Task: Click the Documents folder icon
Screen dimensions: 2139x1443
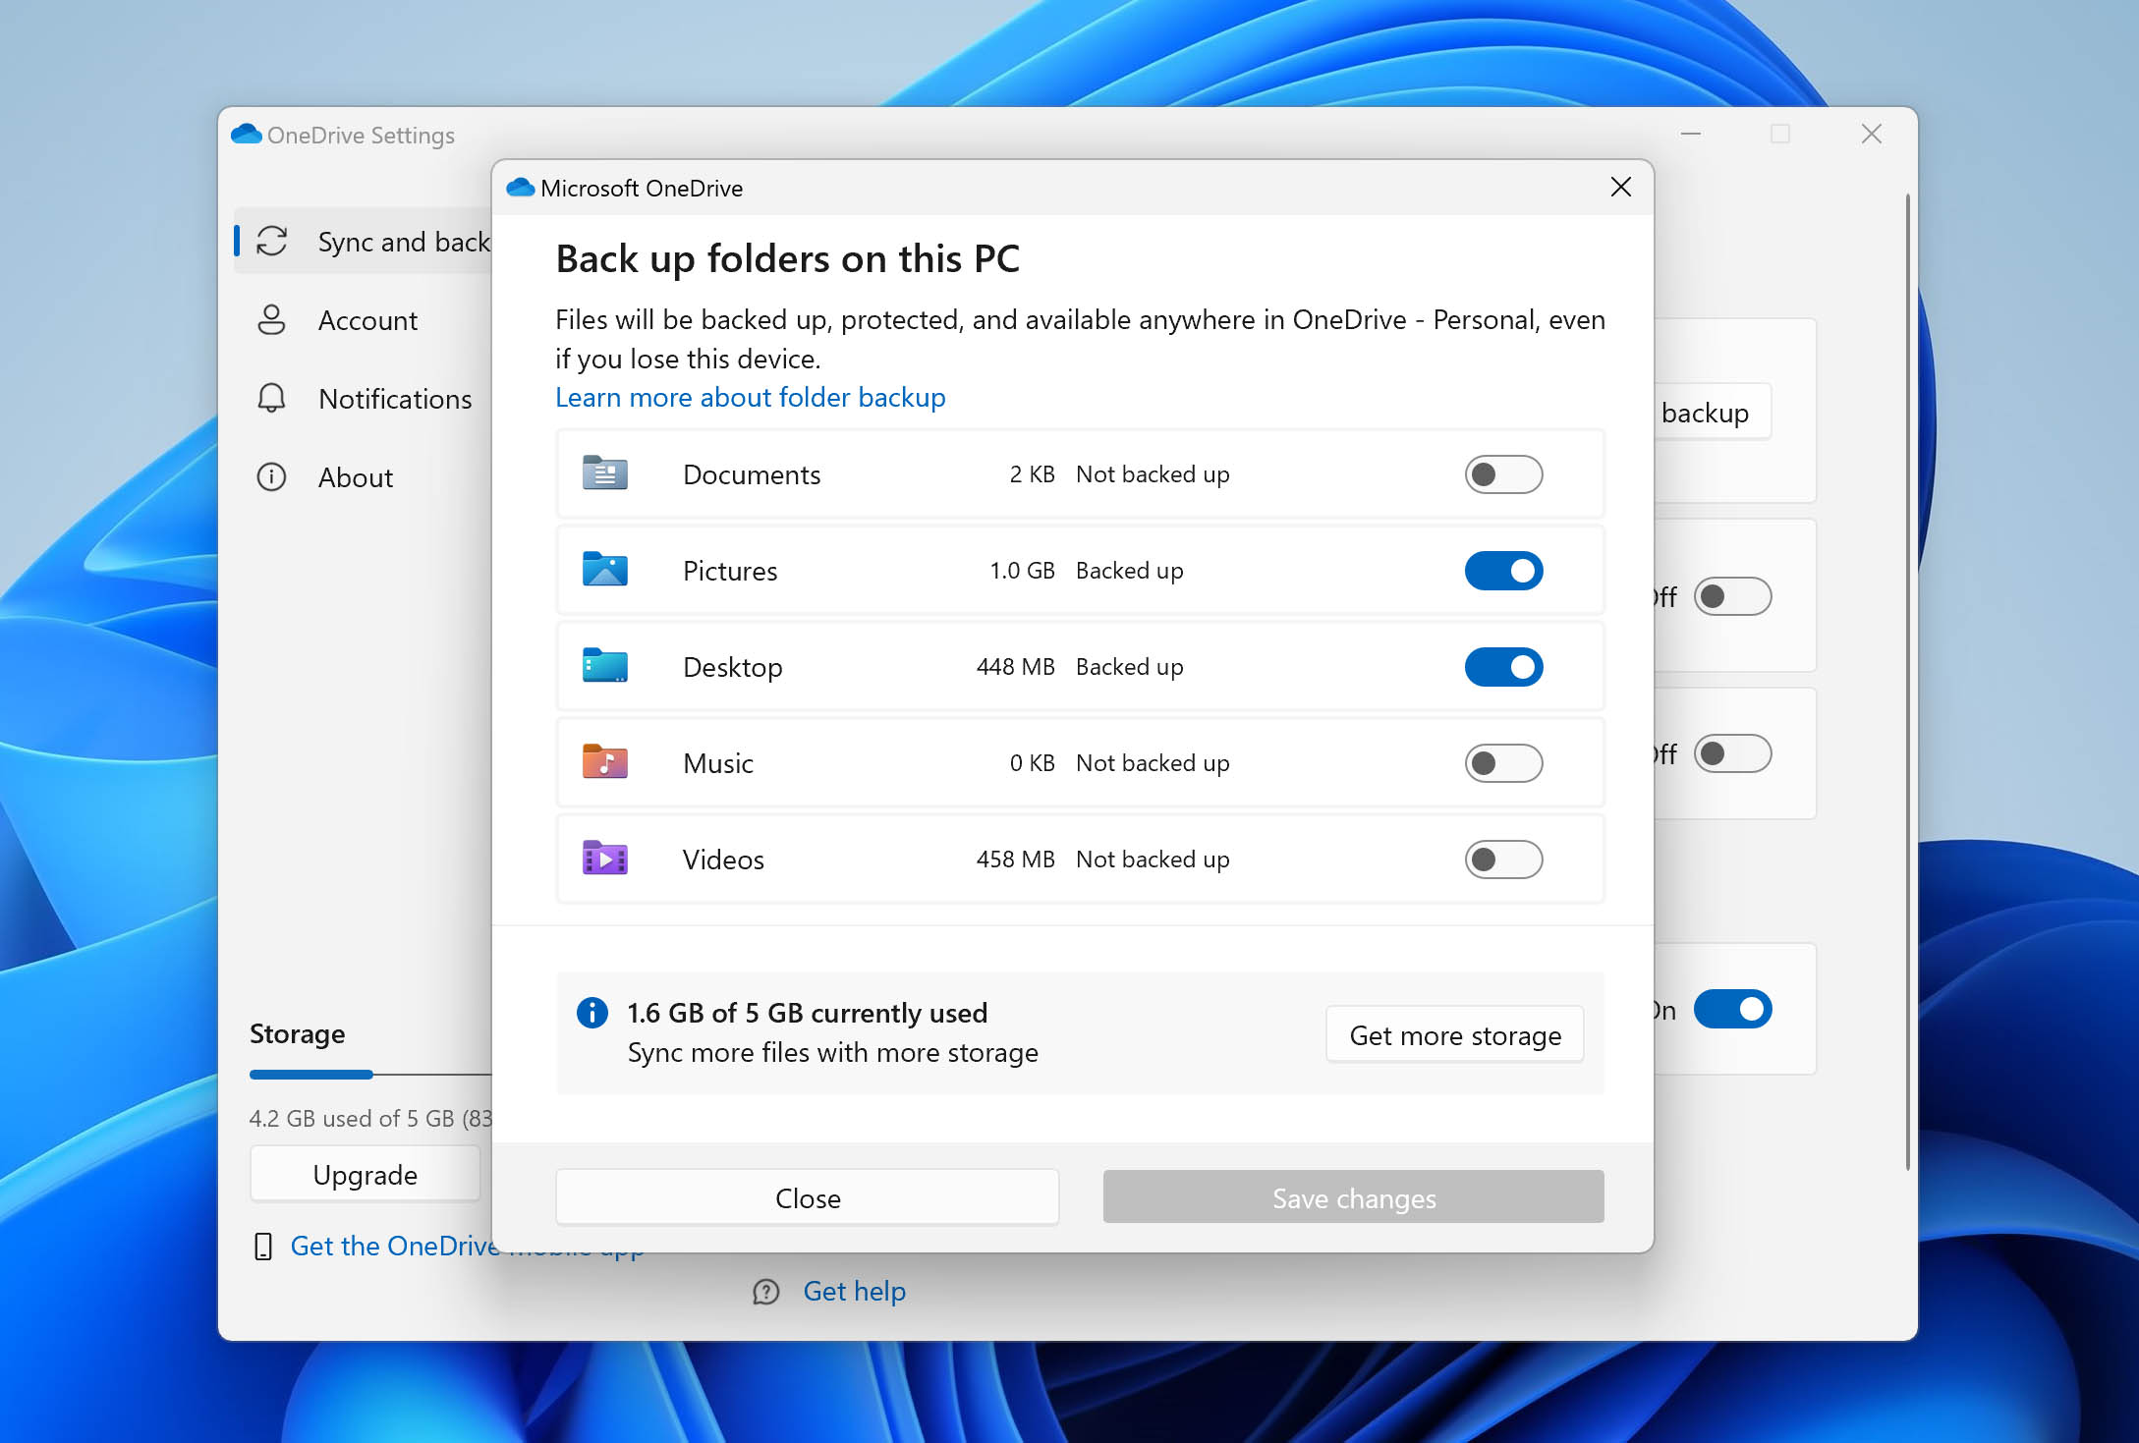Action: [604, 473]
